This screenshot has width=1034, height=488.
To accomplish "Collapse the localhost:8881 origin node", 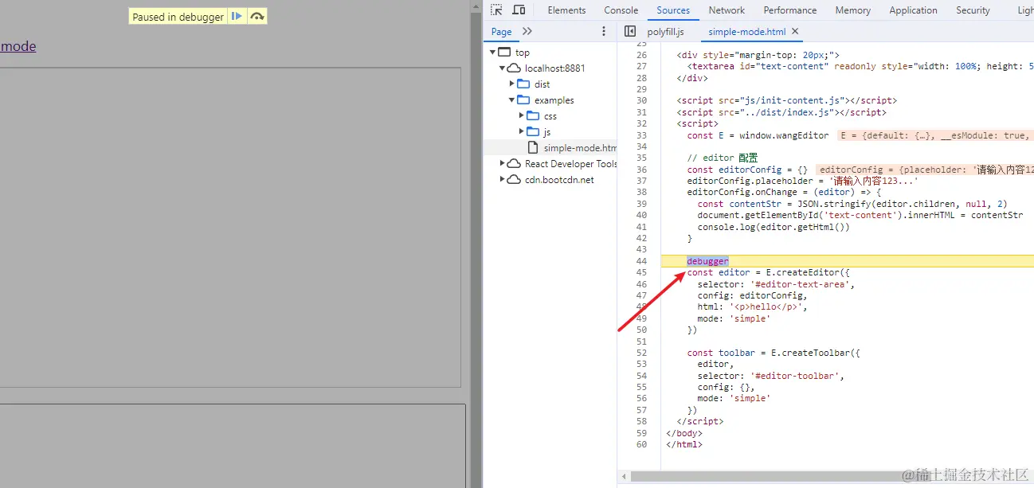I will click(503, 68).
